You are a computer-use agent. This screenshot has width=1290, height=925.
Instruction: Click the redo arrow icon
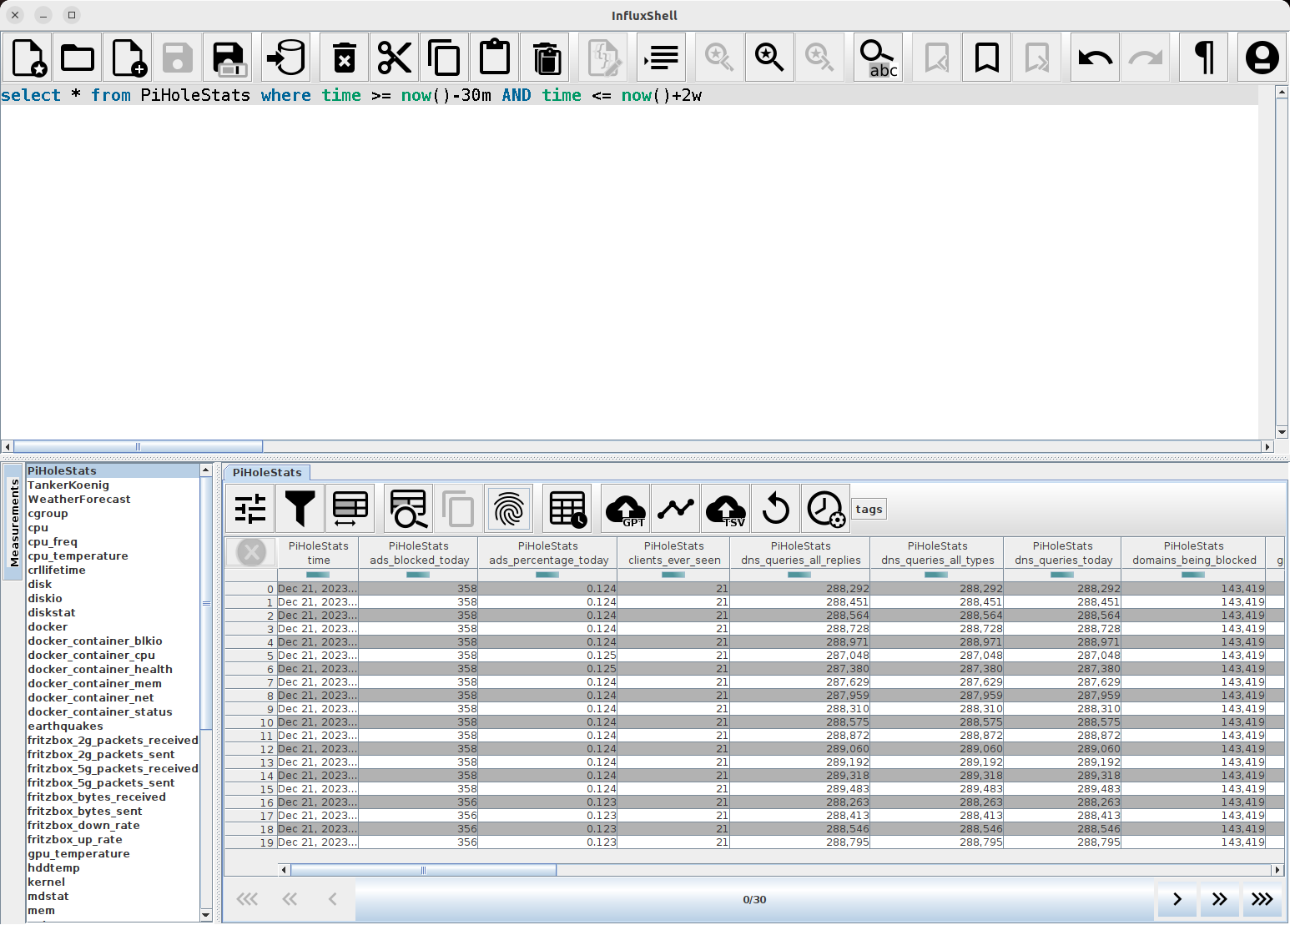[1146, 58]
